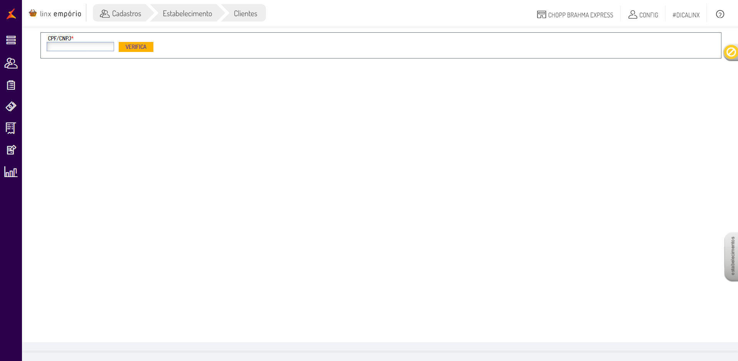Image resolution: width=738 pixels, height=361 pixels.
Task: Click the VERIFICA button
Action: 136,47
